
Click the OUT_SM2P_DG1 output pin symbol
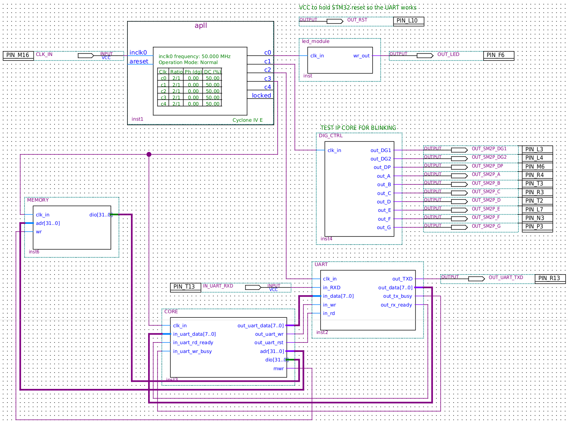[x=459, y=150]
